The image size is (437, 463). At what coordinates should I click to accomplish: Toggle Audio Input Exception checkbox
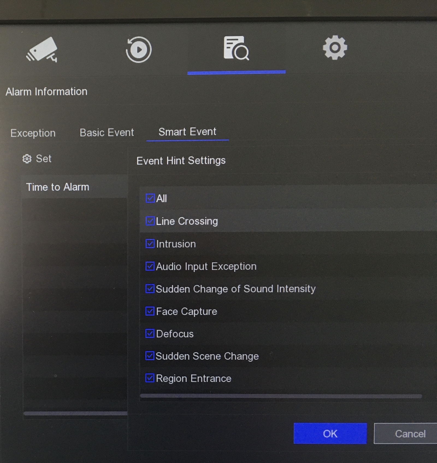click(150, 266)
